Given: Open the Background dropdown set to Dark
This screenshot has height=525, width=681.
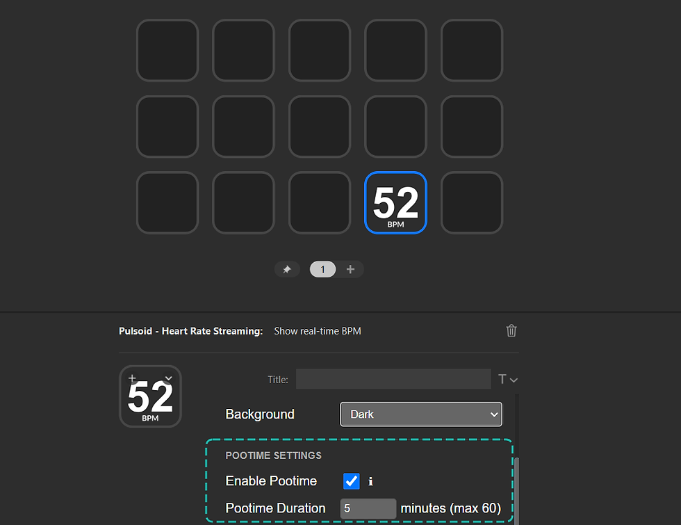Looking at the screenshot, I should coord(421,414).
